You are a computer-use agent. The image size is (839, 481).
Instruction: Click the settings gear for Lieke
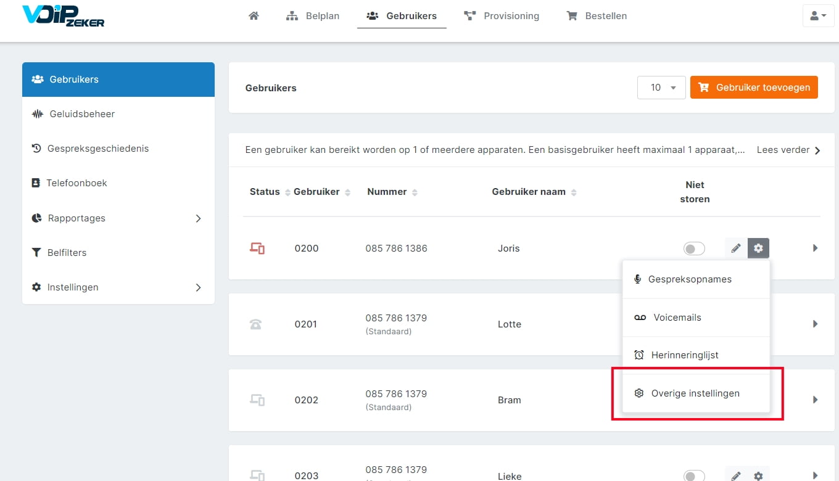(758, 476)
